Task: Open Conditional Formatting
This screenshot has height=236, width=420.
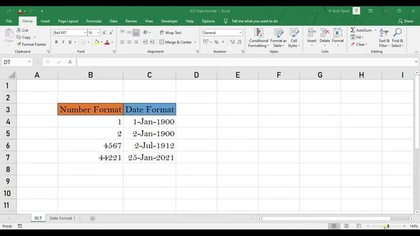Action: 259,38
